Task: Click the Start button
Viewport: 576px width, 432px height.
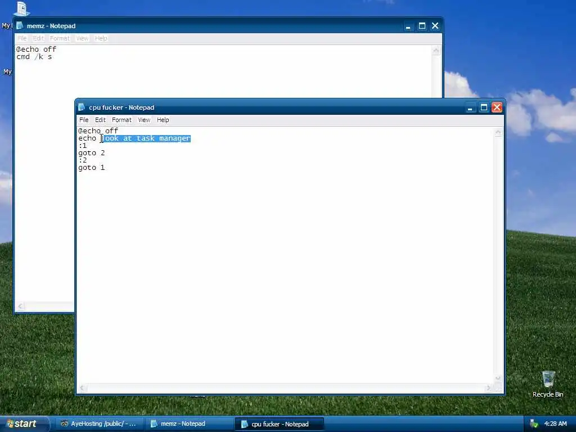Action: (x=24, y=424)
